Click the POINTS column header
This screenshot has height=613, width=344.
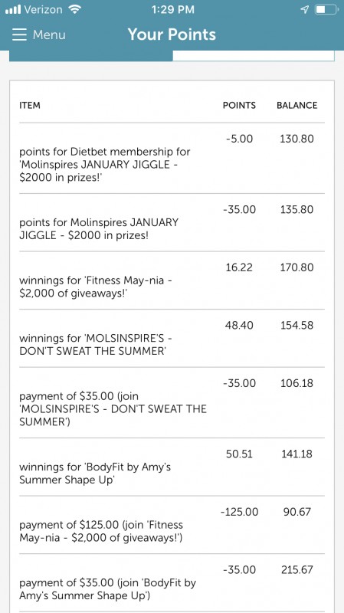pos(239,106)
